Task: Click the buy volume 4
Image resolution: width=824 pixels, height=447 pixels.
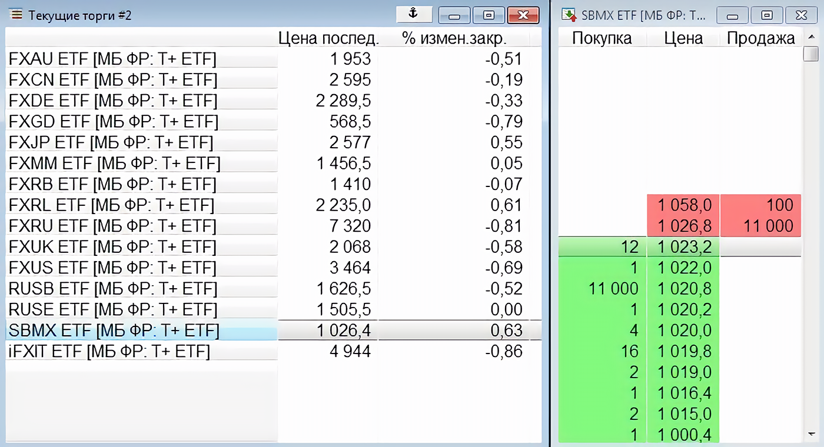Action: pos(634,331)
